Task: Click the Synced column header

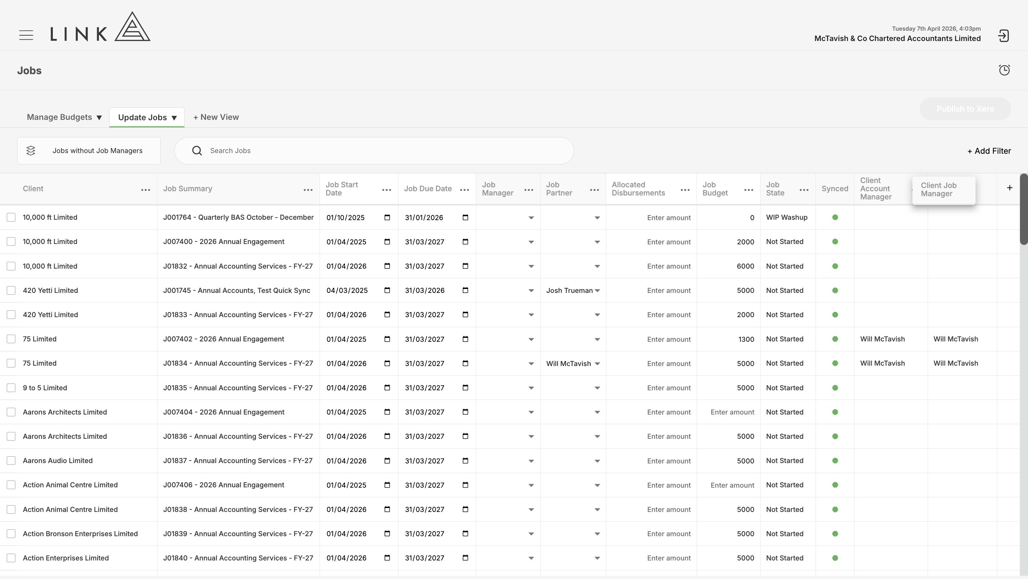Action: (x=835, y=189)
